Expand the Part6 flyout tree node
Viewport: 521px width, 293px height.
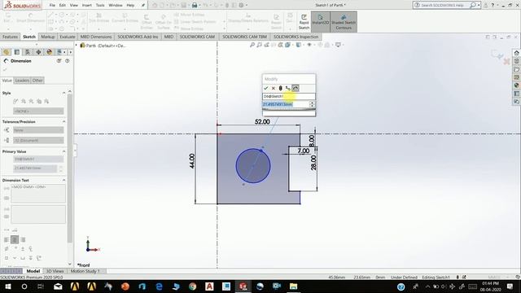(x=76, y=46)
